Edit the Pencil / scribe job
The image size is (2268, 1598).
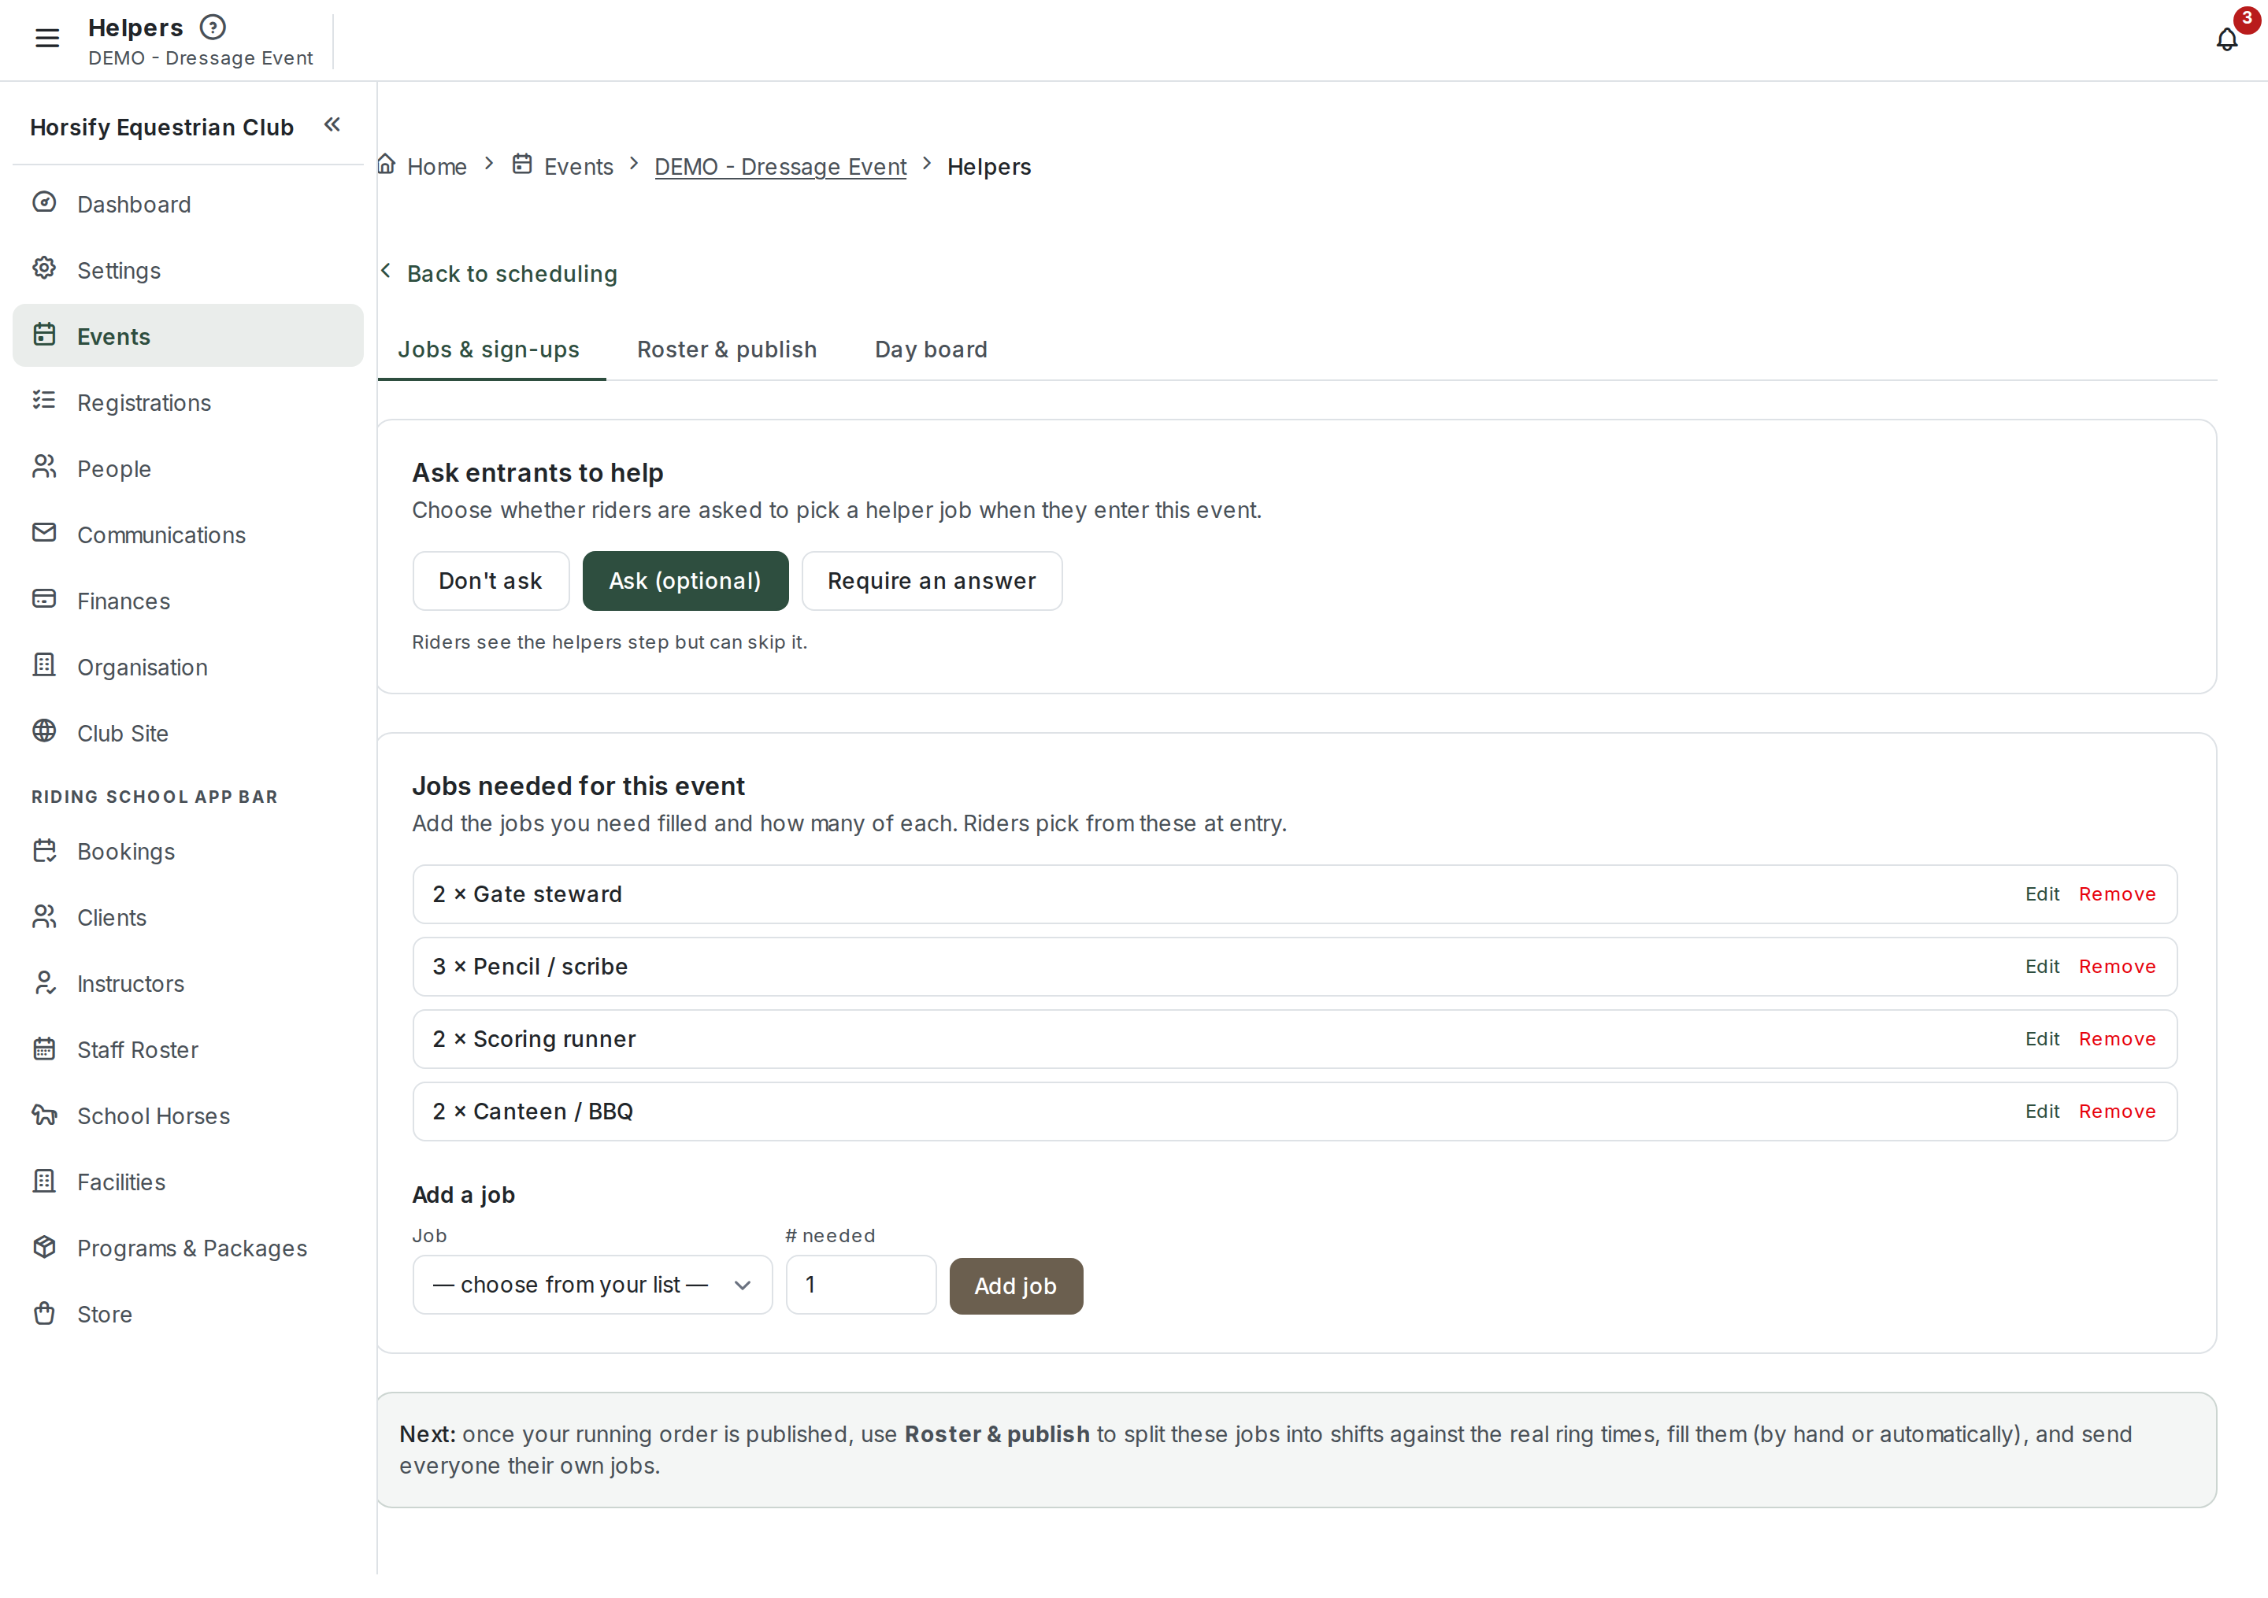[2042, 967]
